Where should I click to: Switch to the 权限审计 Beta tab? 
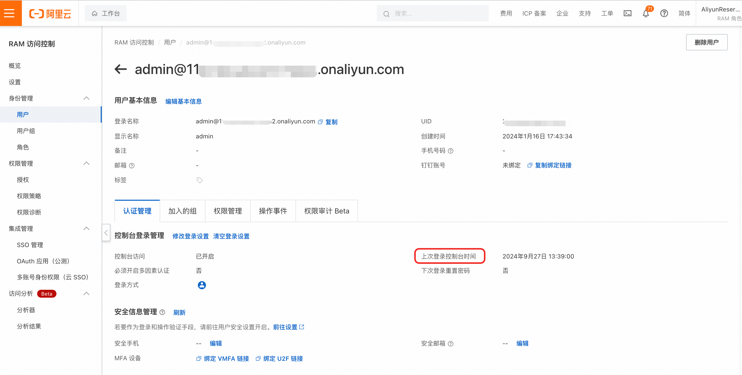tap(327, 211)
